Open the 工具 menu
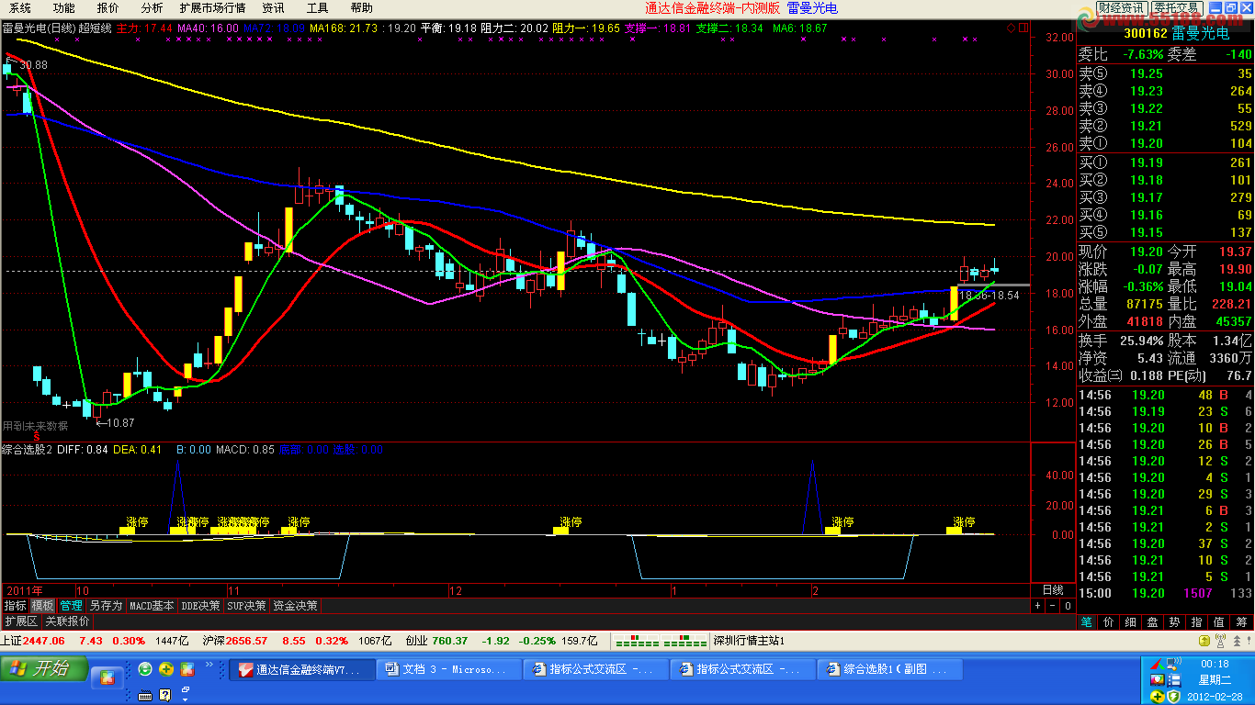Viewport: 1255px width, 705px height. (317, 8)
